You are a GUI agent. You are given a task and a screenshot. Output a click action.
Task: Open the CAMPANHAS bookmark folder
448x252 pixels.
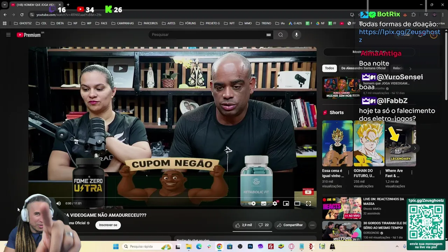tap(122, 23)
